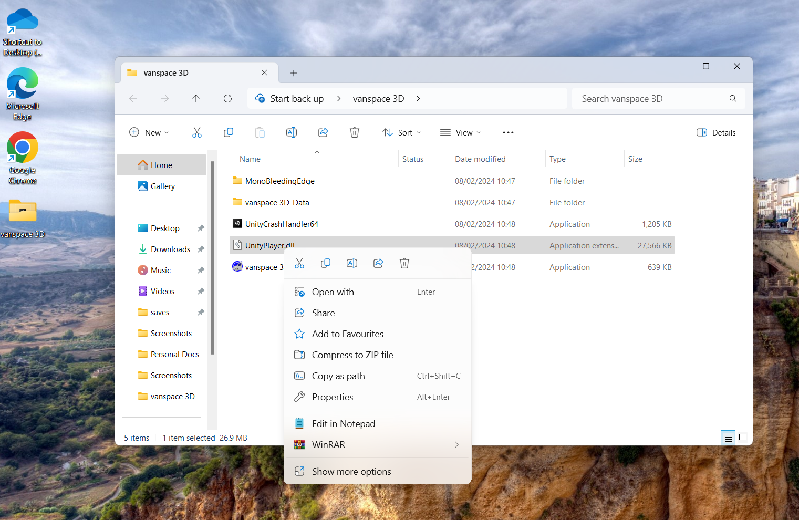The width and height of the screenshot is (799, 520).
Task: Switch to the details list view icon in the status bar
Action: pyautogui.click(x=728, y=438)
